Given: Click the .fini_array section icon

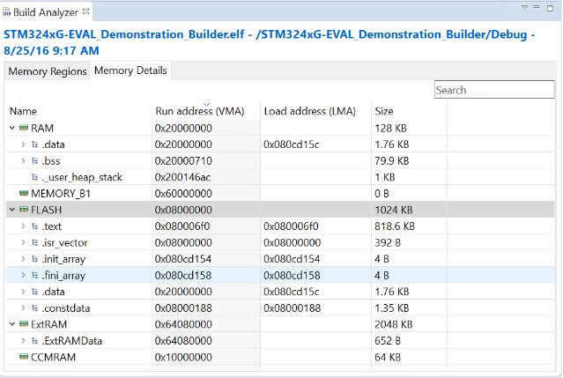Looking at the screenshot, I should (x=35, y=275).
